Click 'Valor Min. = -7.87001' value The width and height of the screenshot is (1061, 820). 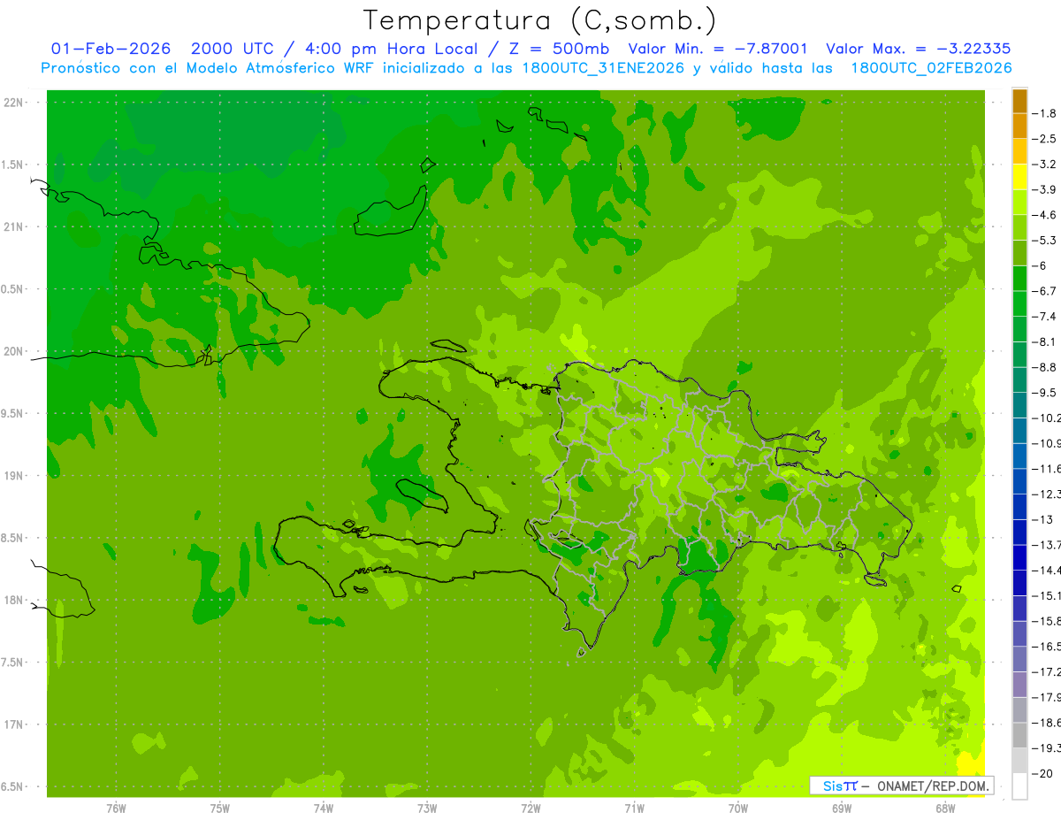click(x=718, y=49)
